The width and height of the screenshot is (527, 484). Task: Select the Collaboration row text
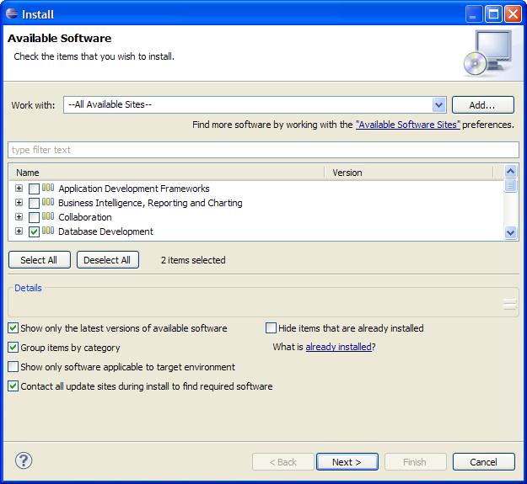85,217
